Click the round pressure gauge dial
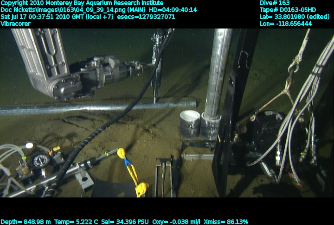This screenshot has width=334, height=225. click(40, 162)
